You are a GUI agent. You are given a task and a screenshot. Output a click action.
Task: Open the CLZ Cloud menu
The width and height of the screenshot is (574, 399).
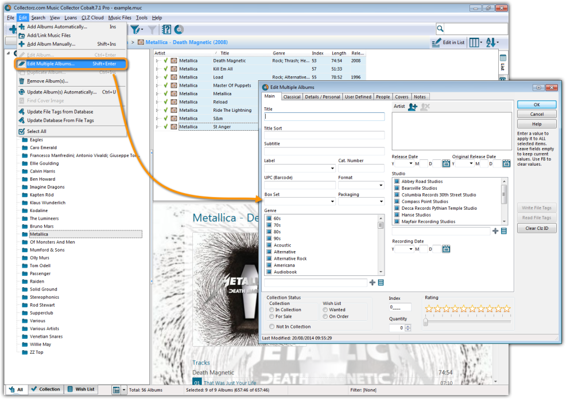point(92,18)
